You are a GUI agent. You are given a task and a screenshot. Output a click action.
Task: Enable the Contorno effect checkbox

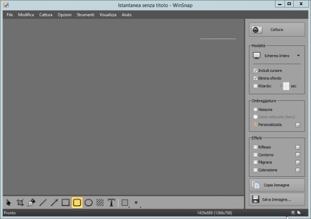(255, 155)
